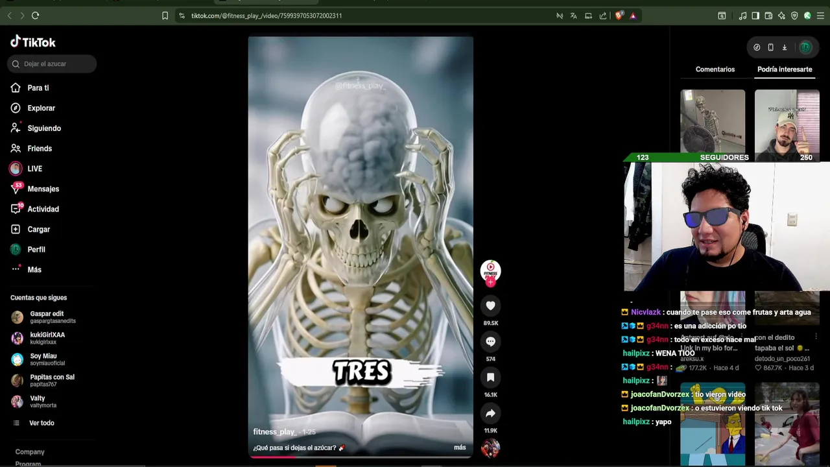The height and width of the screenshot is (467, 830).
Task: Like the video with heart icon
Action: [490, 305]
